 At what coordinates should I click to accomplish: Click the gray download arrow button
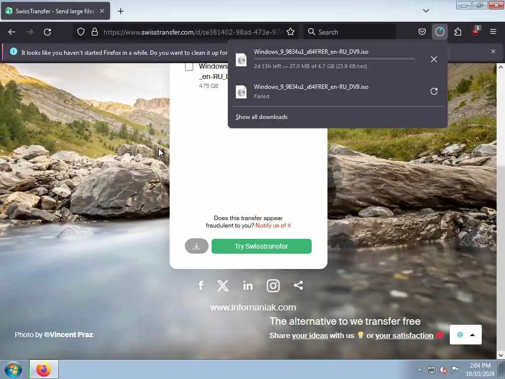pos(196,246)
